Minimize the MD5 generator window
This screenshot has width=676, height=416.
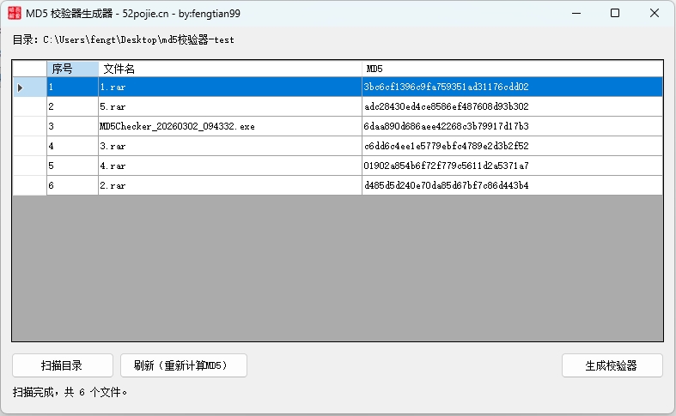pos(575,13)
